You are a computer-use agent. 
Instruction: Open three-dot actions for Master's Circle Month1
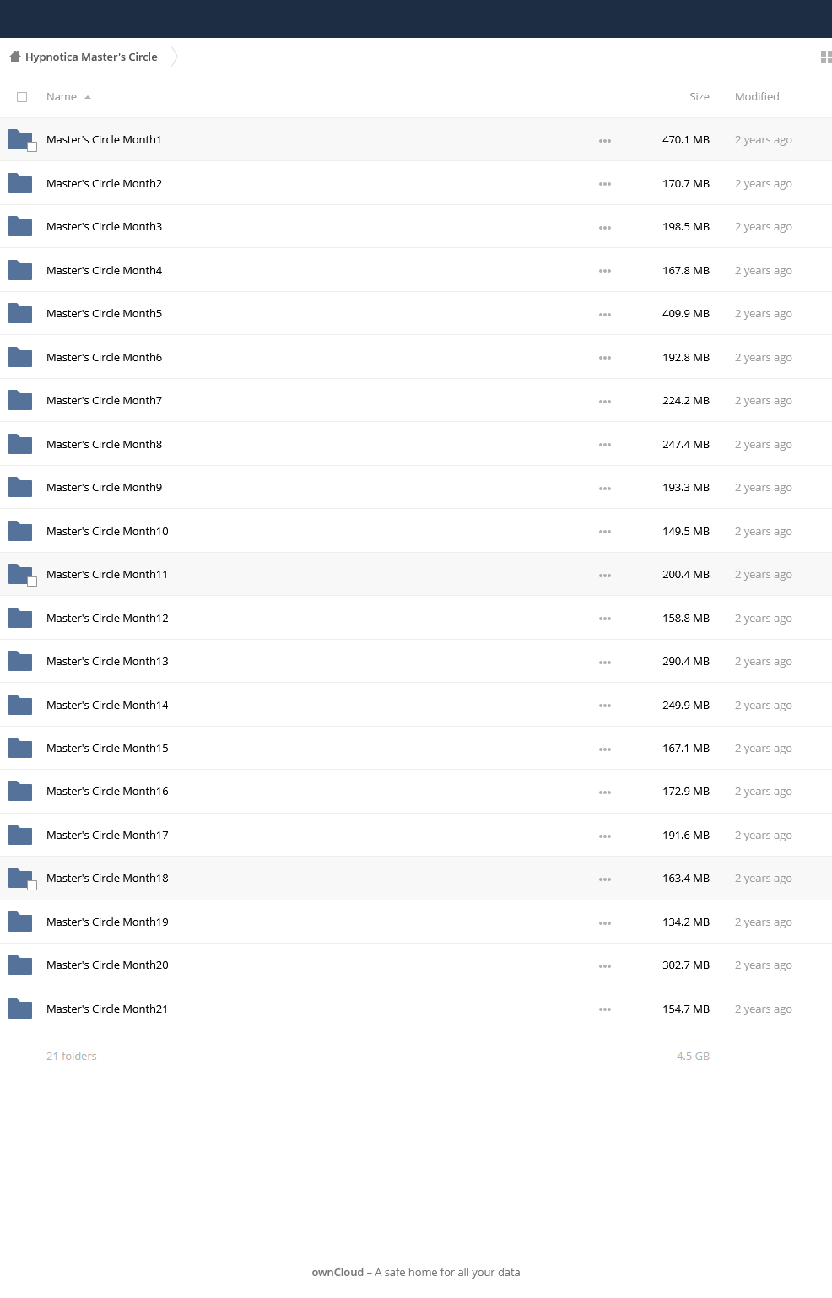[605, 141]
